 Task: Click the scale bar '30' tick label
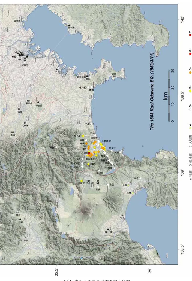click(x=173, y=71)
